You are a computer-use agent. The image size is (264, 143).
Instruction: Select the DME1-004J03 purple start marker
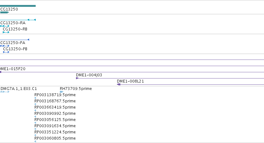click(x=77, y=78)
